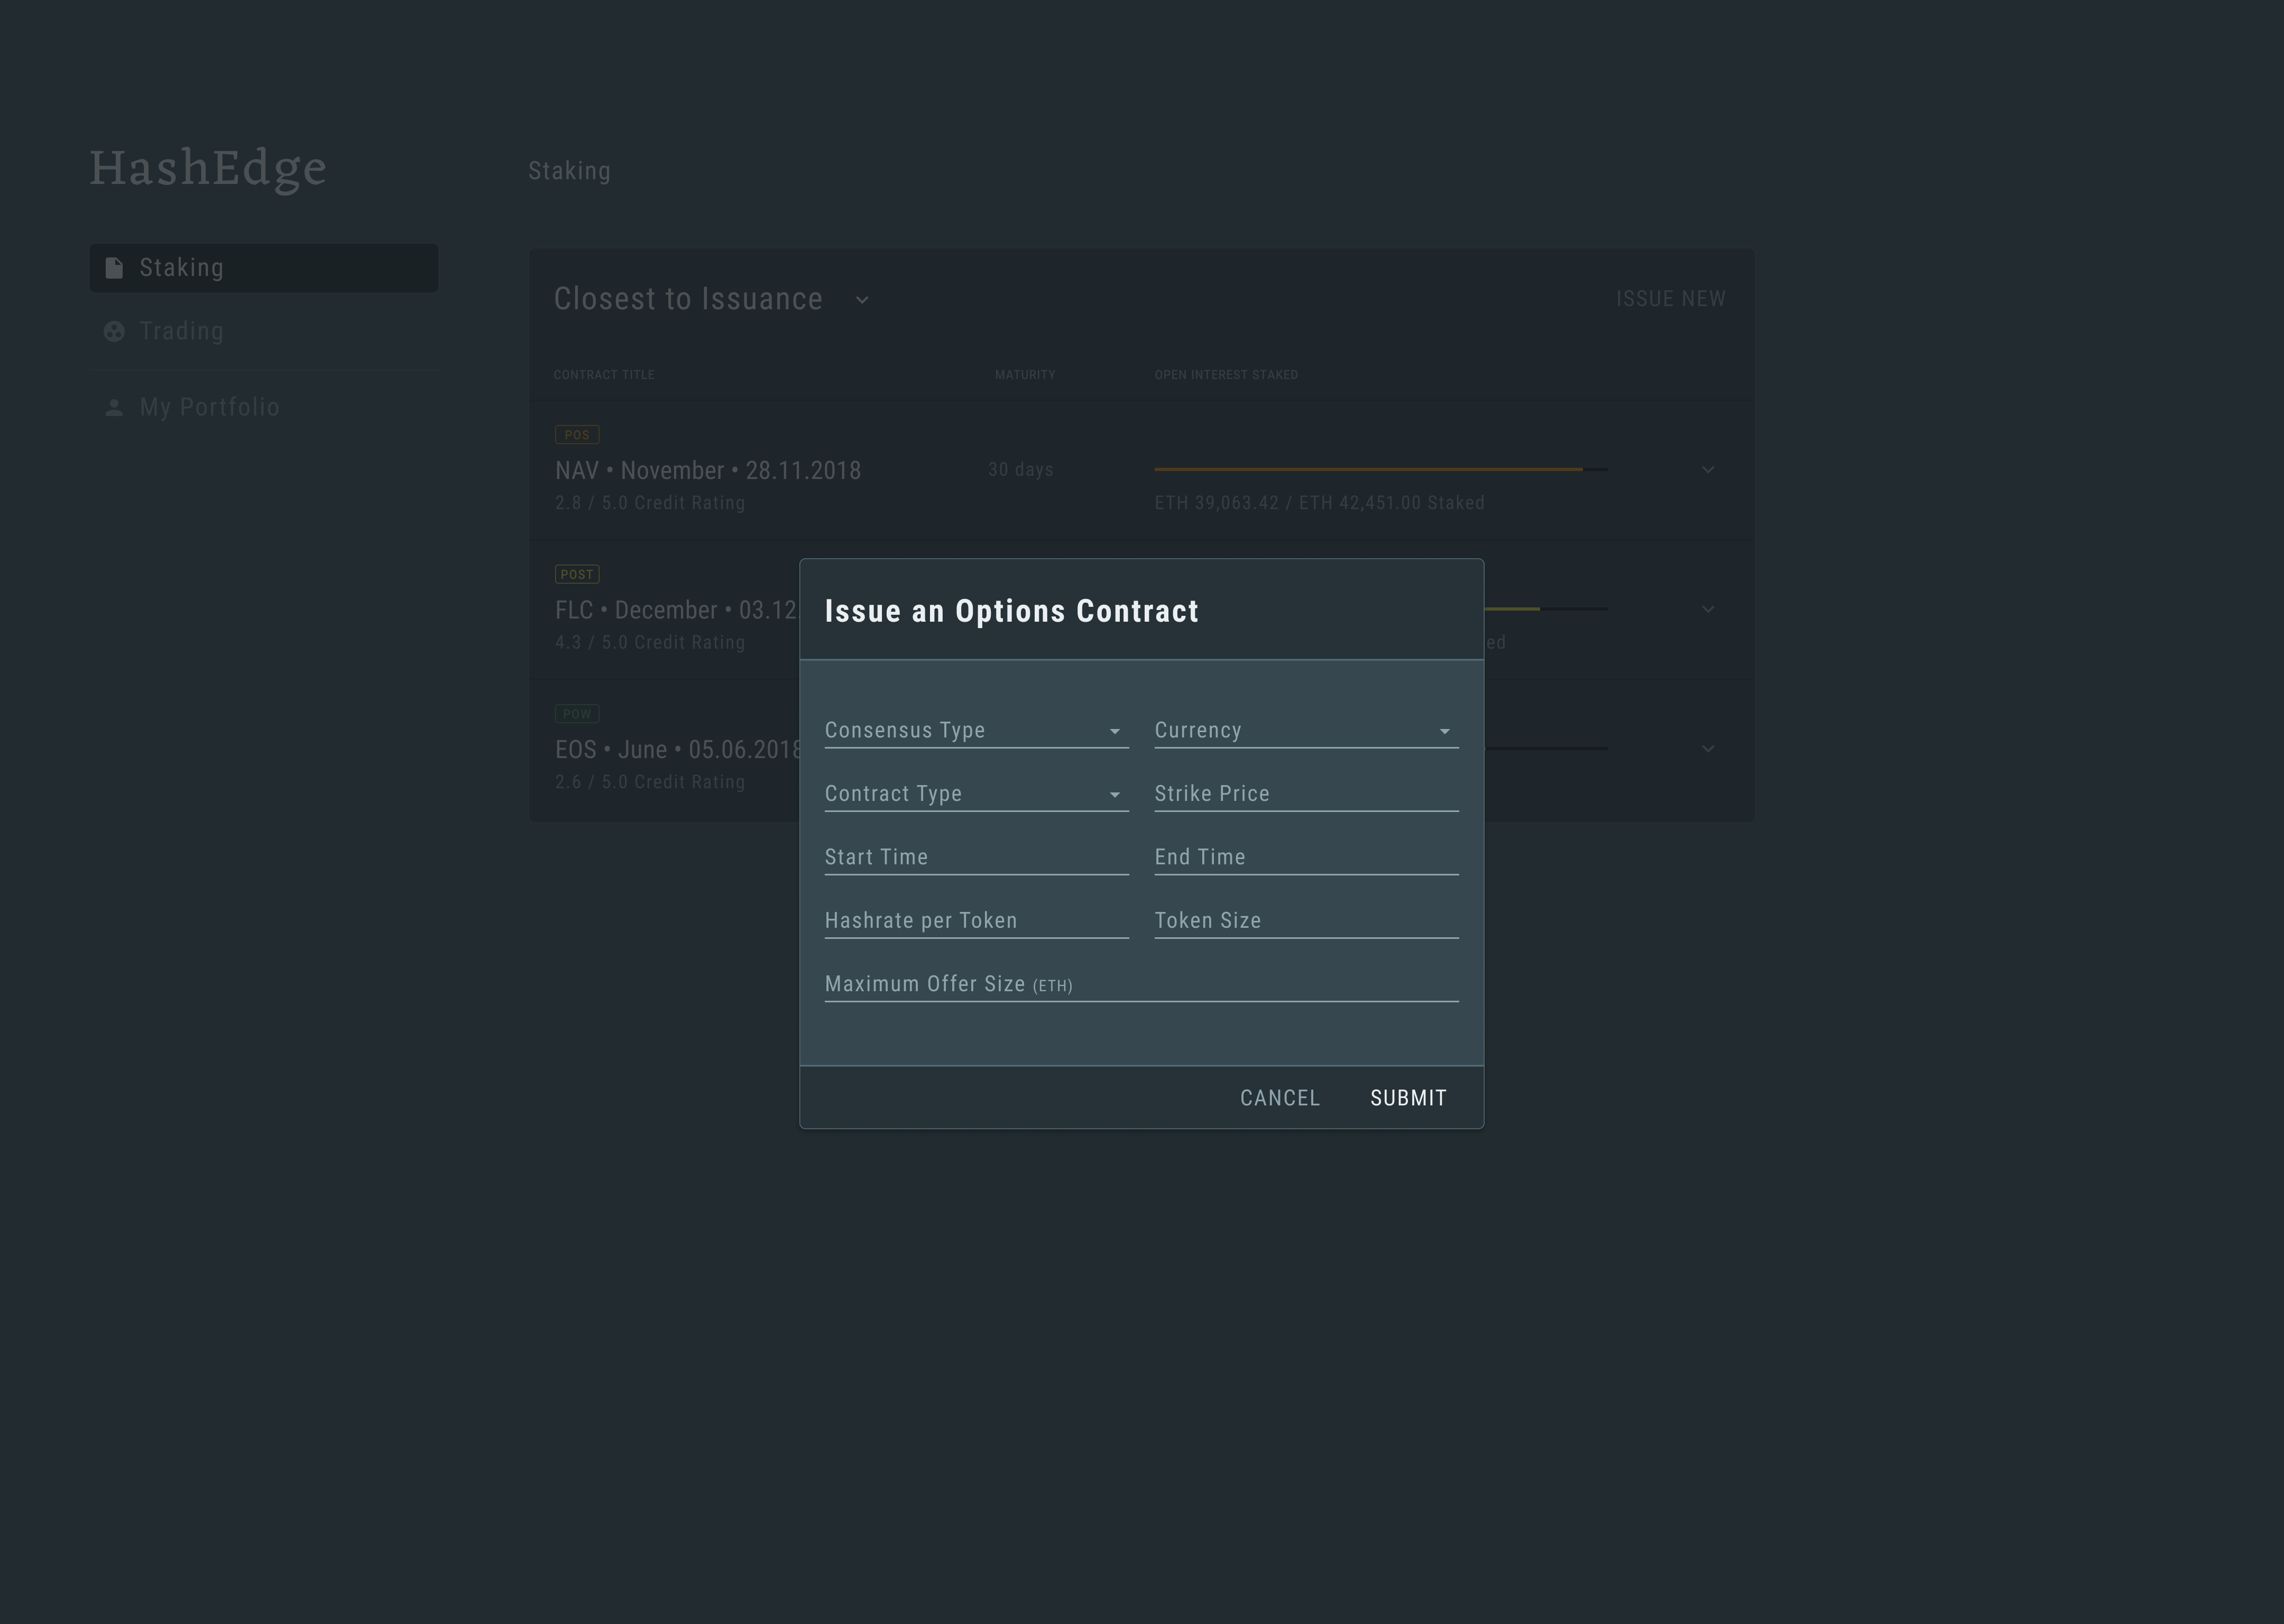
Task: Click the Trading circle icon in sidebar
Action: [114, 331]
